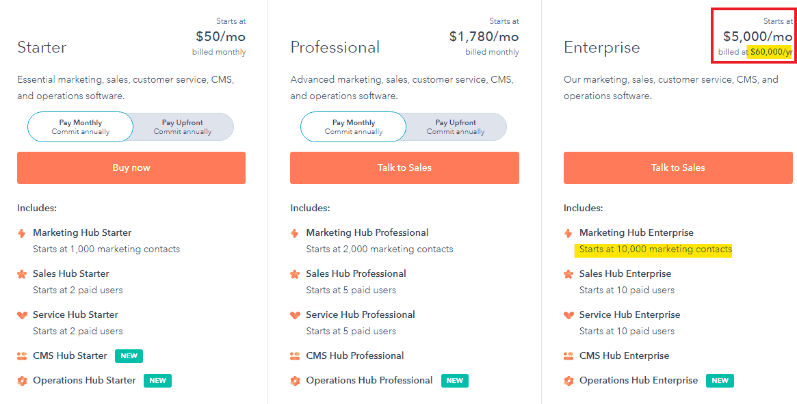
Task: Click the NEW badge beside CMS Hub Starter
Action: [x=129, y=355]
